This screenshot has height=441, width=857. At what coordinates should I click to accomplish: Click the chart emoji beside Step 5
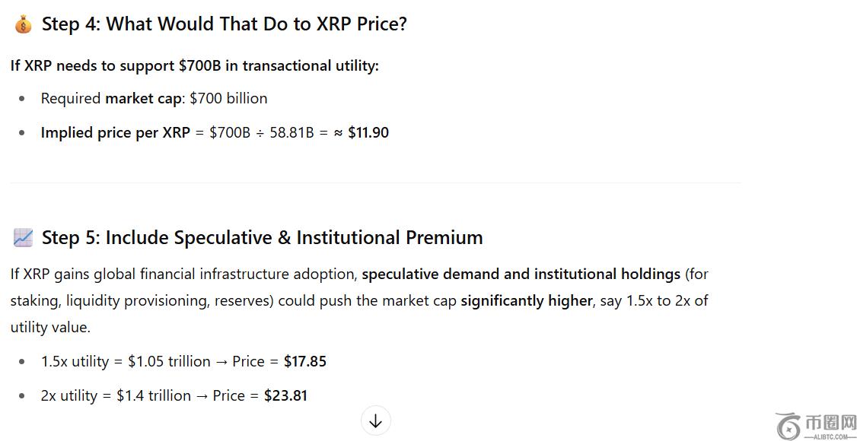(x=23, y=238)
